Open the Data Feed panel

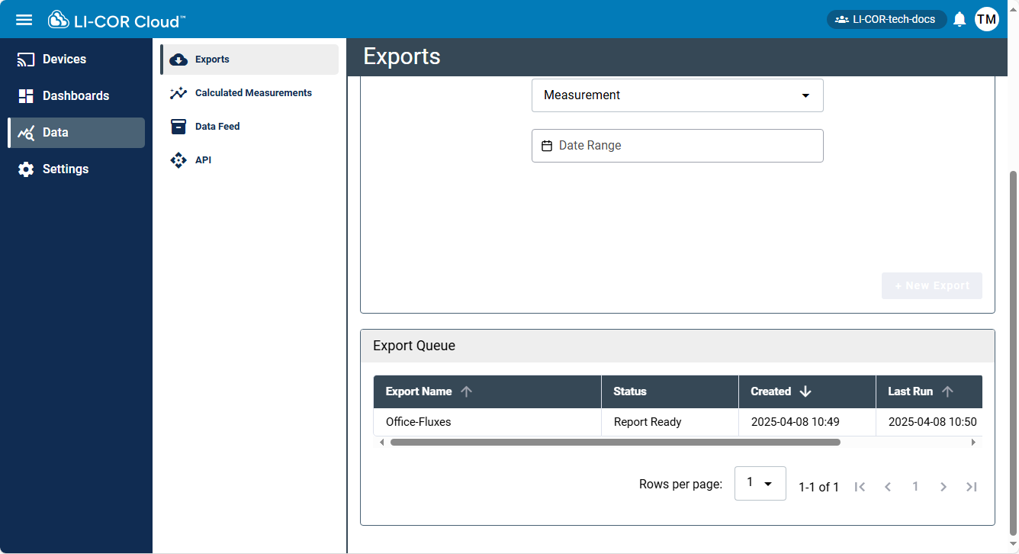pyautogui.click(x=178, y=126)
